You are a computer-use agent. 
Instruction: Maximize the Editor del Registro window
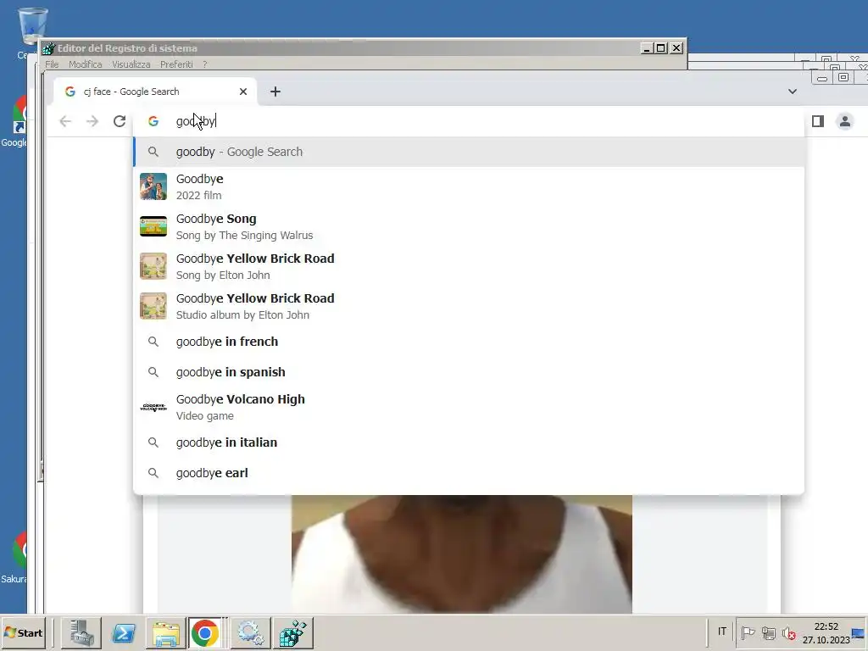point(661,48)
